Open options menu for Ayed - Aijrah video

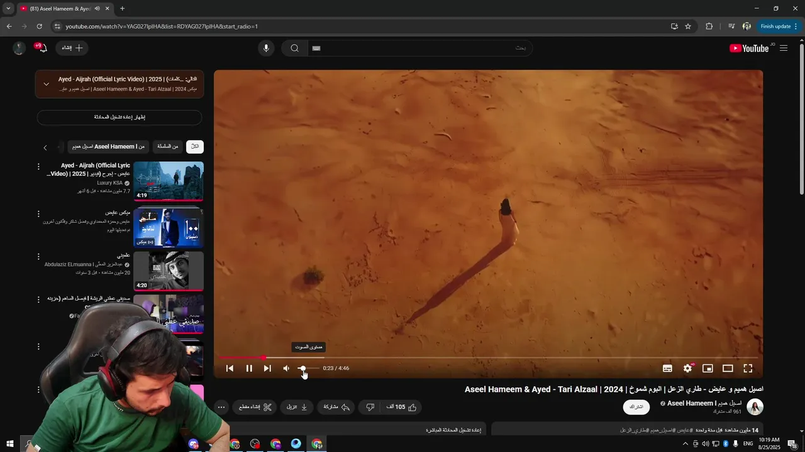click(x=38, y=167)
